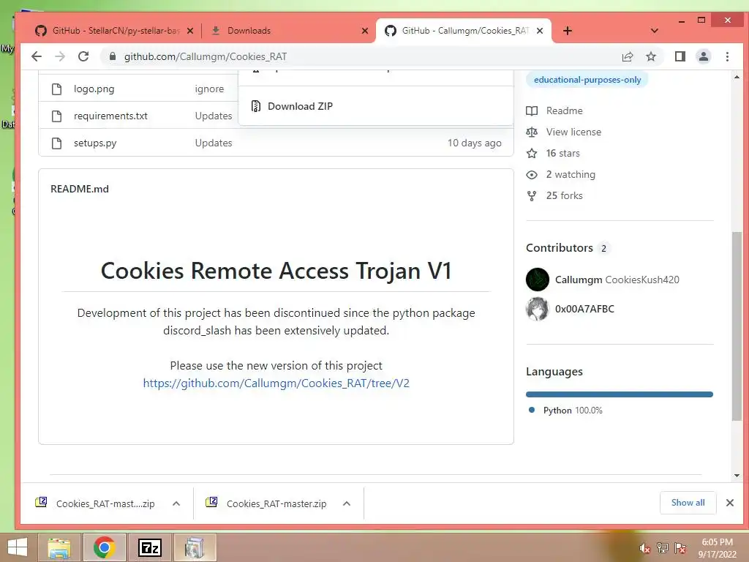Open 'Updates' commit for requirements.txt
749x562 pixels.
214,116
